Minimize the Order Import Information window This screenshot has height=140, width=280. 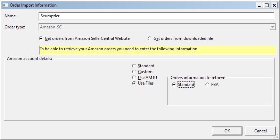pos(260,5)
